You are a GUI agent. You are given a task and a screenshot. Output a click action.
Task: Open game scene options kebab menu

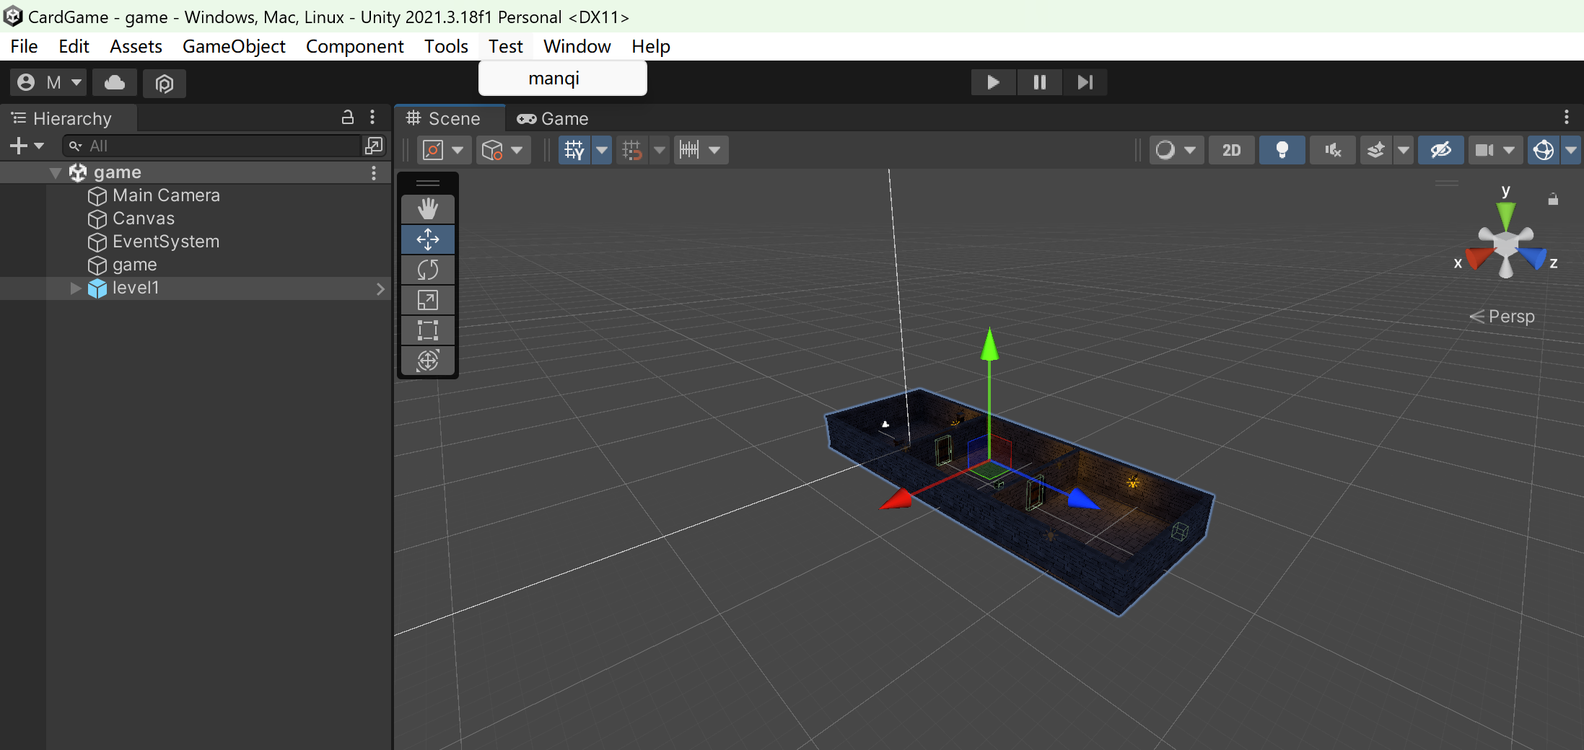374,172
